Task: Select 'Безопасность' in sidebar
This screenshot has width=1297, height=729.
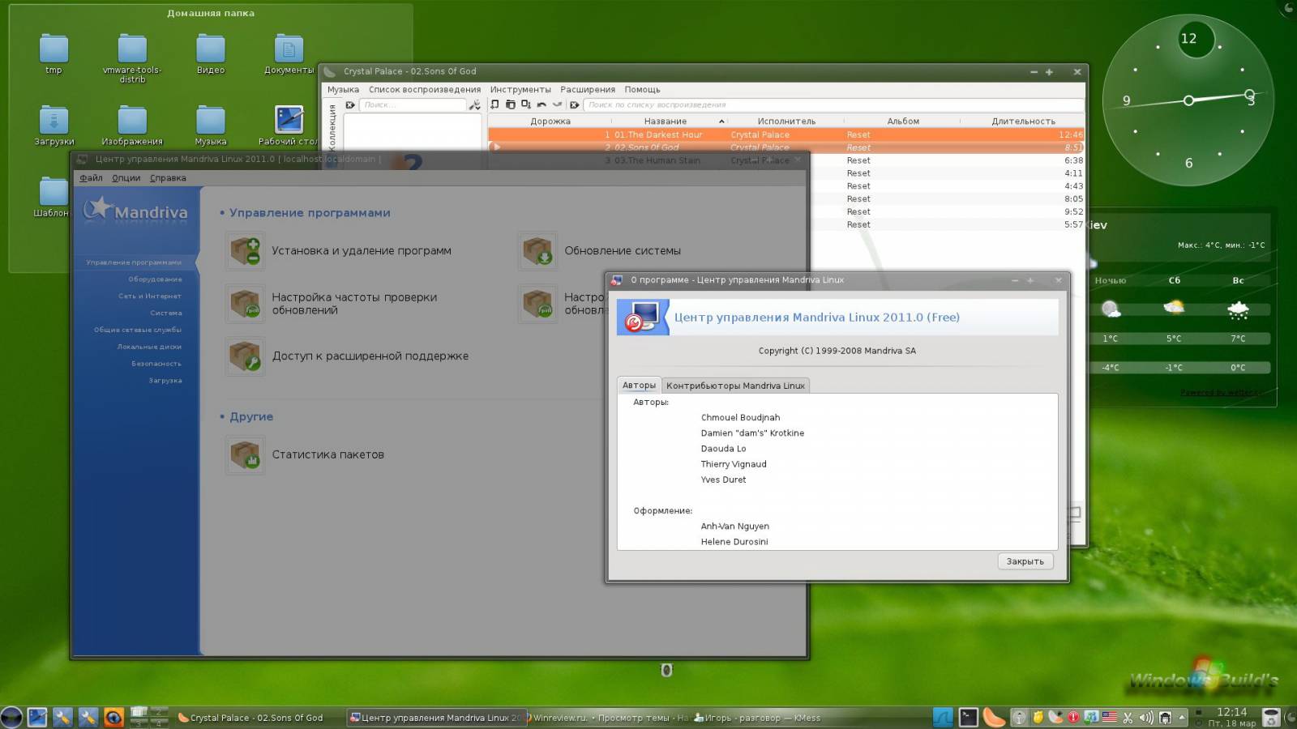Action: 156,364
